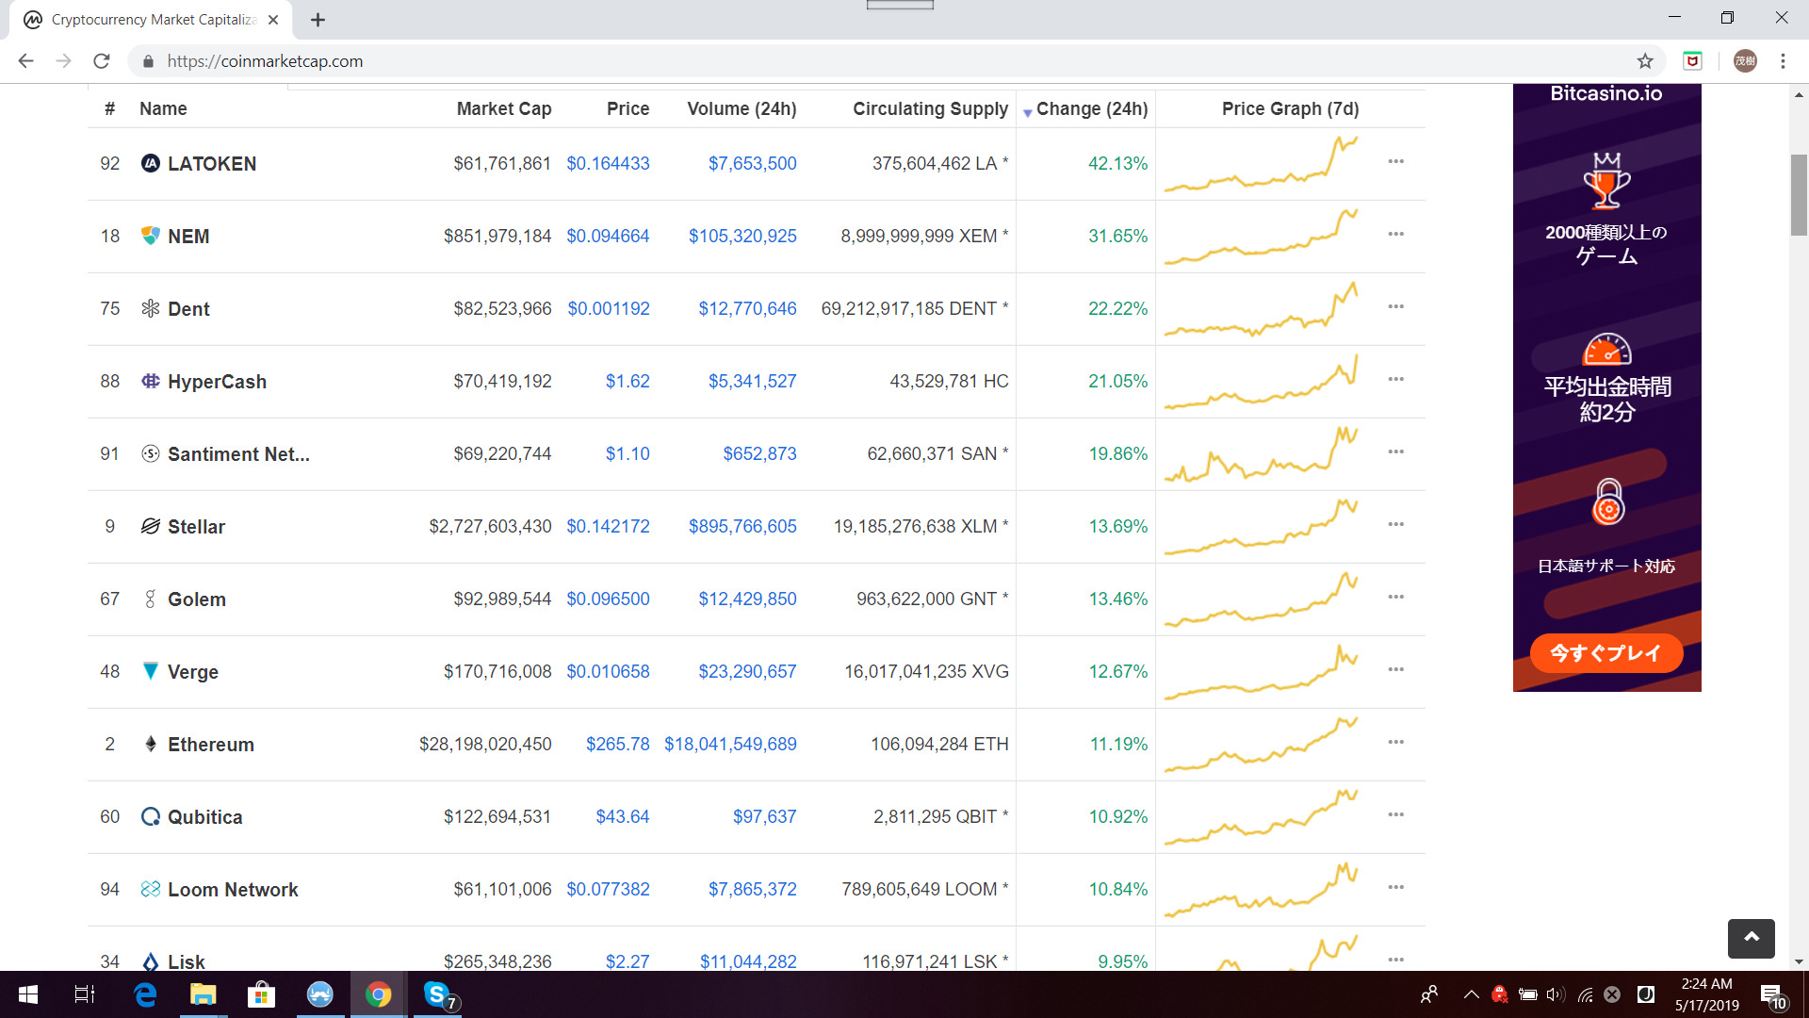Click the volume speaker tray icon
1809x1018 pixels.
1555,994
